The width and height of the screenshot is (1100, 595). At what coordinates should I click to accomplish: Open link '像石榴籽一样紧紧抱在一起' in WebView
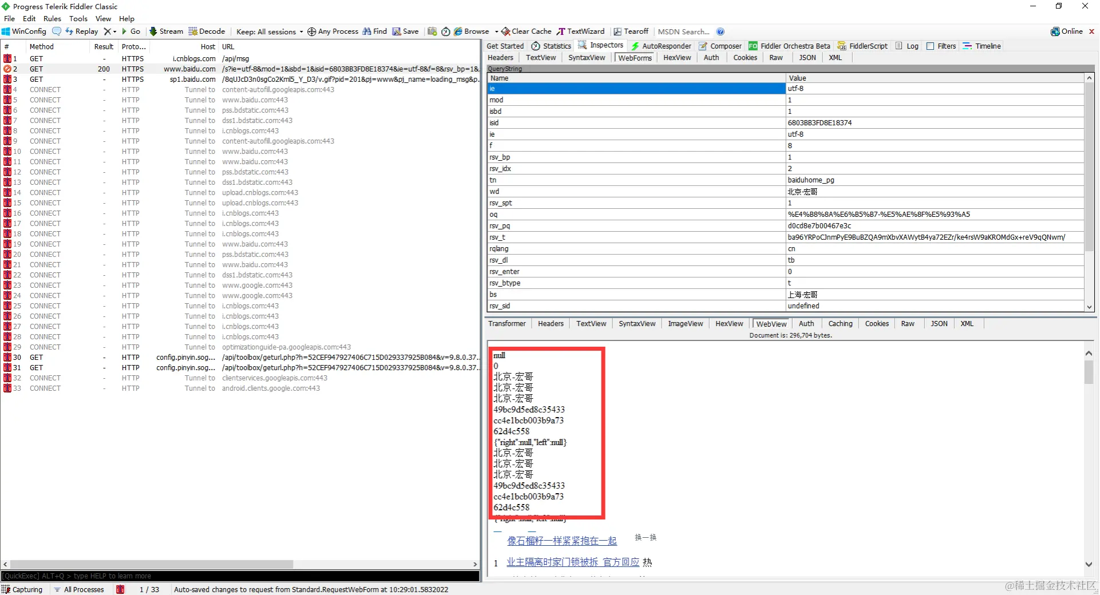click(x=562, y=541)
